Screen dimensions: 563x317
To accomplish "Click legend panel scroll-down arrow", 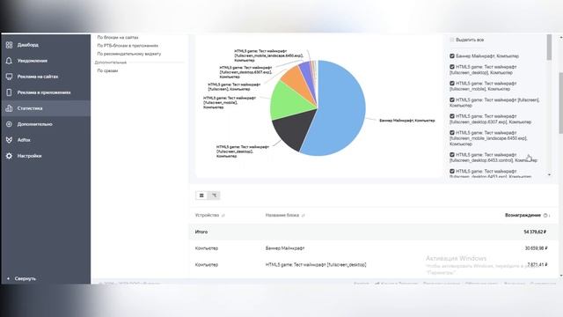I will coord(549,174).
